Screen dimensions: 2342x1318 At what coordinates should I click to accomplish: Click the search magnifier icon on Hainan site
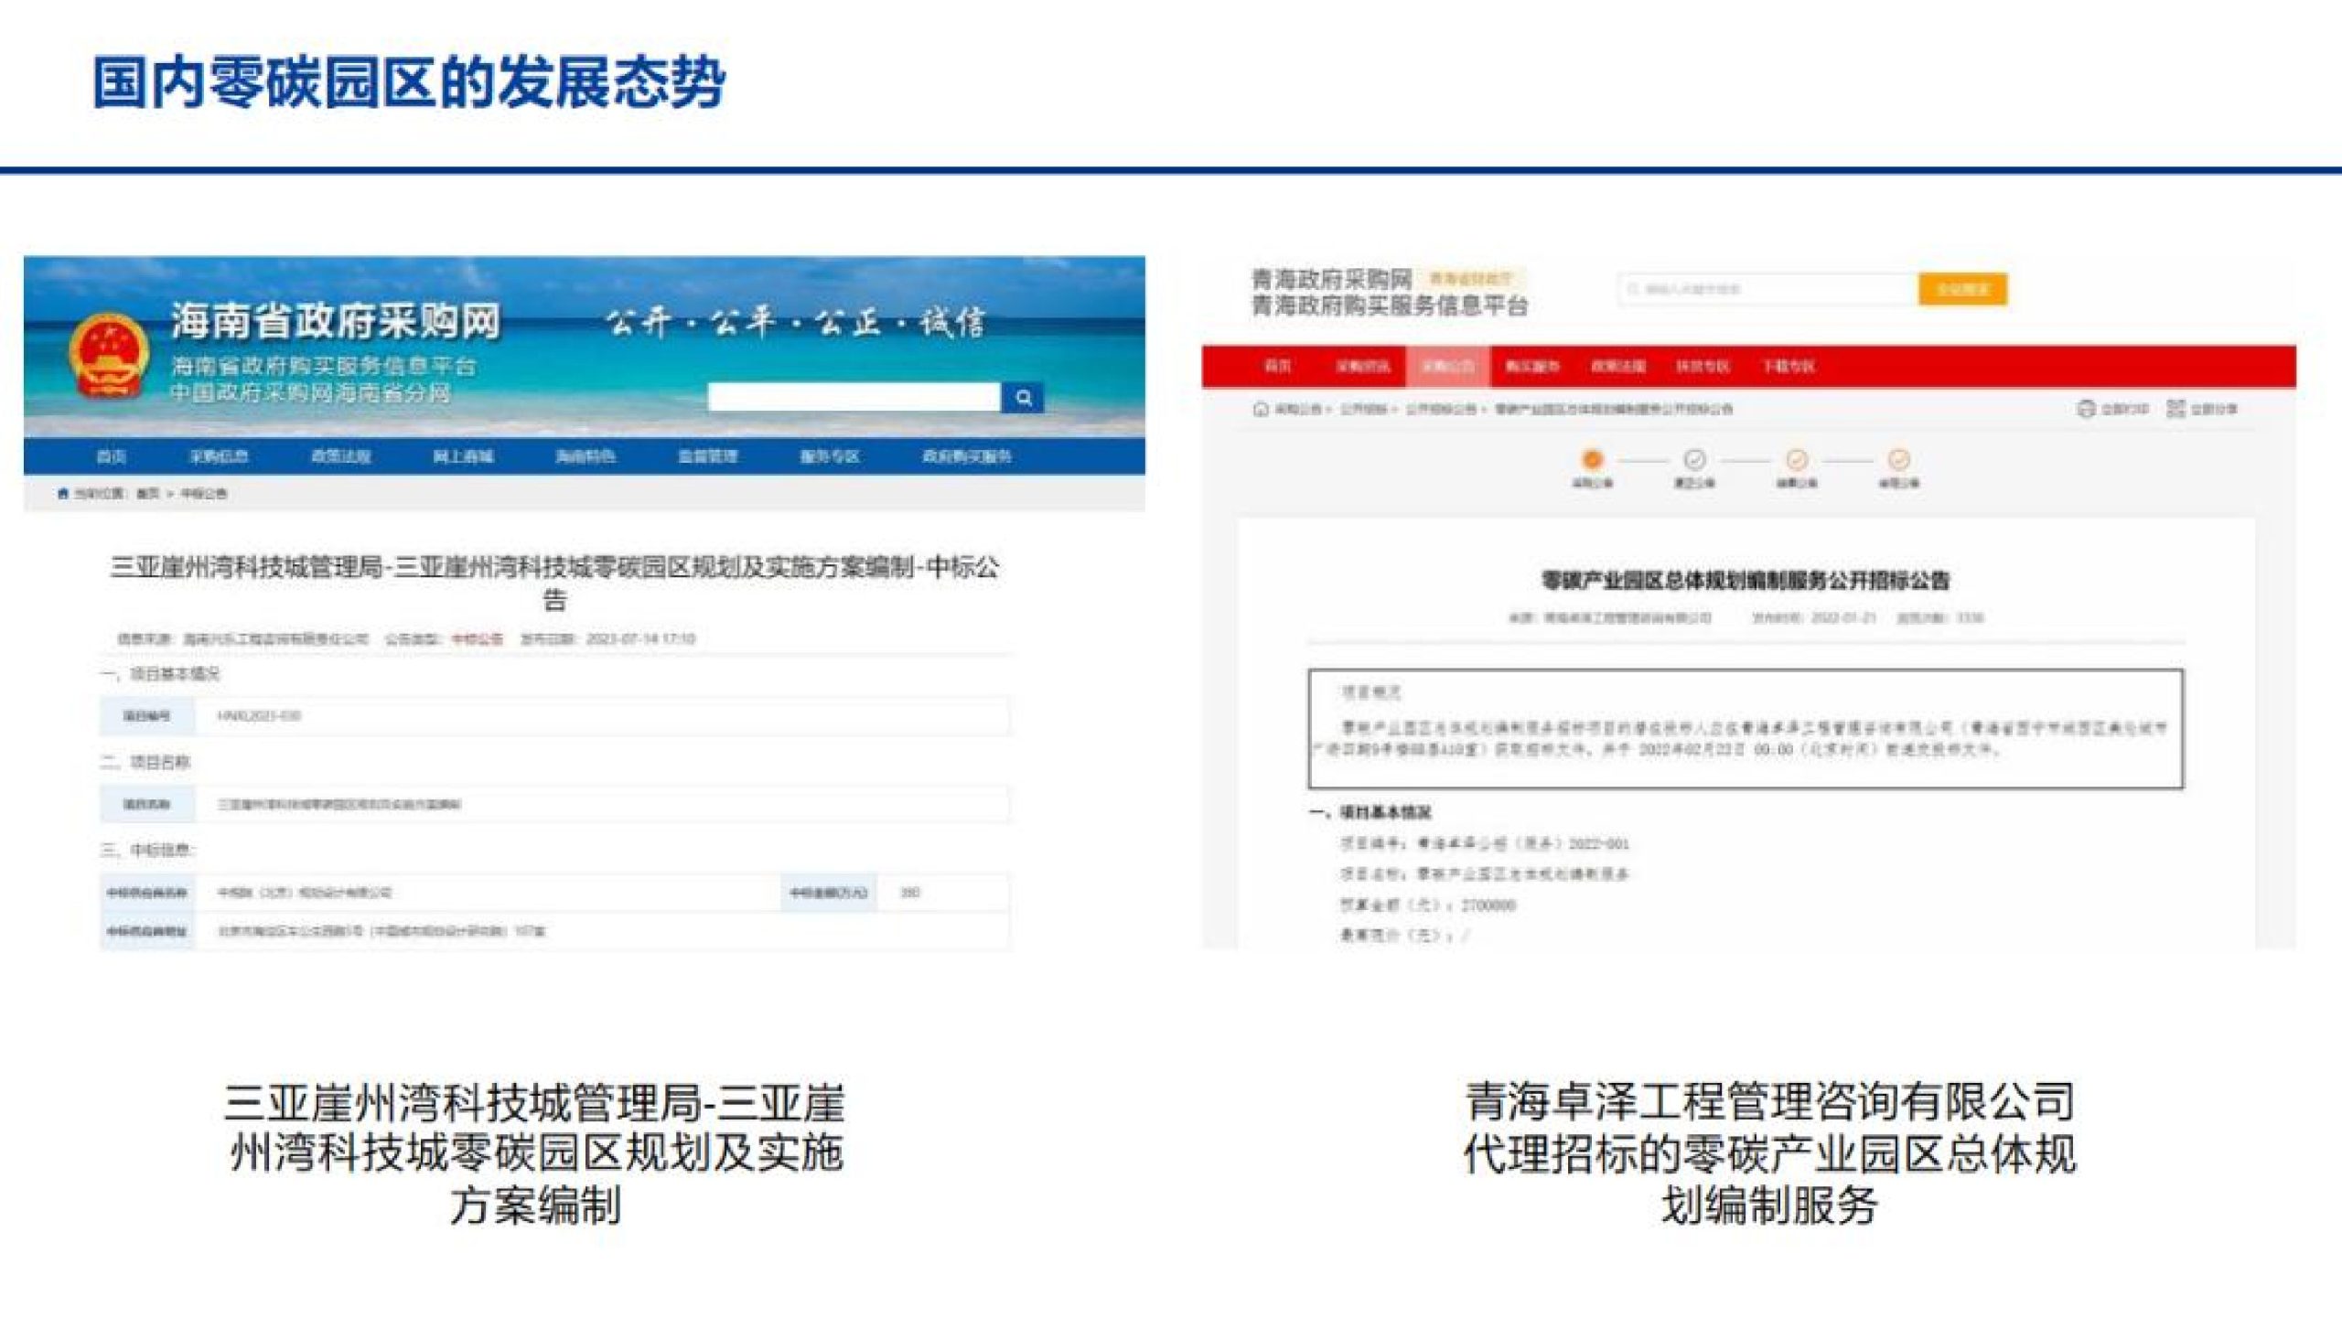[1025, 397]
